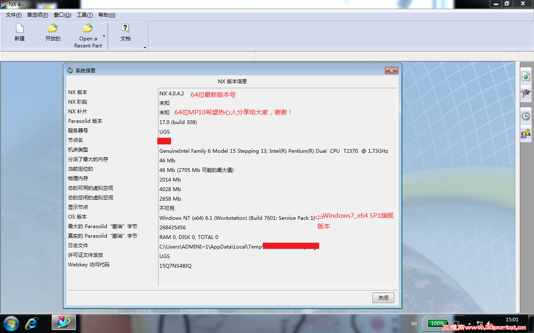Click the 总的空闲的虚拟空间 label
The height and width of the screenshot is (333, 534).
tap(91, 198)
